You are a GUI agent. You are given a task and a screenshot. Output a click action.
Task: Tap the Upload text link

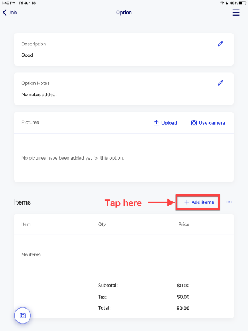click(169, 123)
